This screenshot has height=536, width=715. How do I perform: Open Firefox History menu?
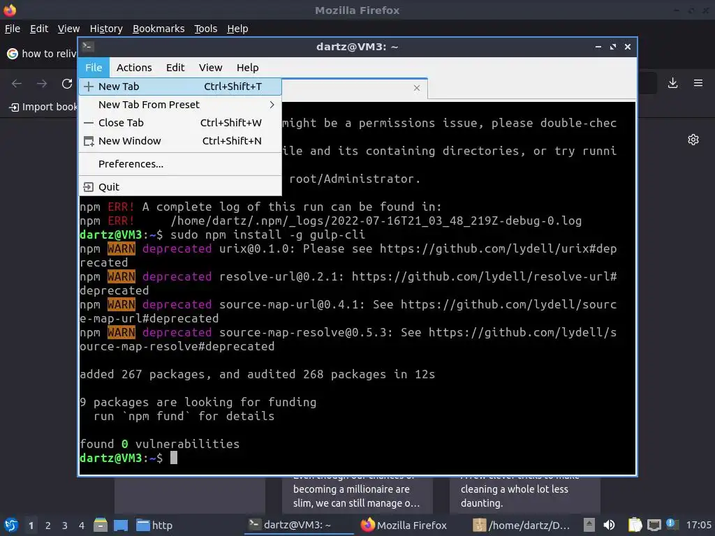(106, 29)
